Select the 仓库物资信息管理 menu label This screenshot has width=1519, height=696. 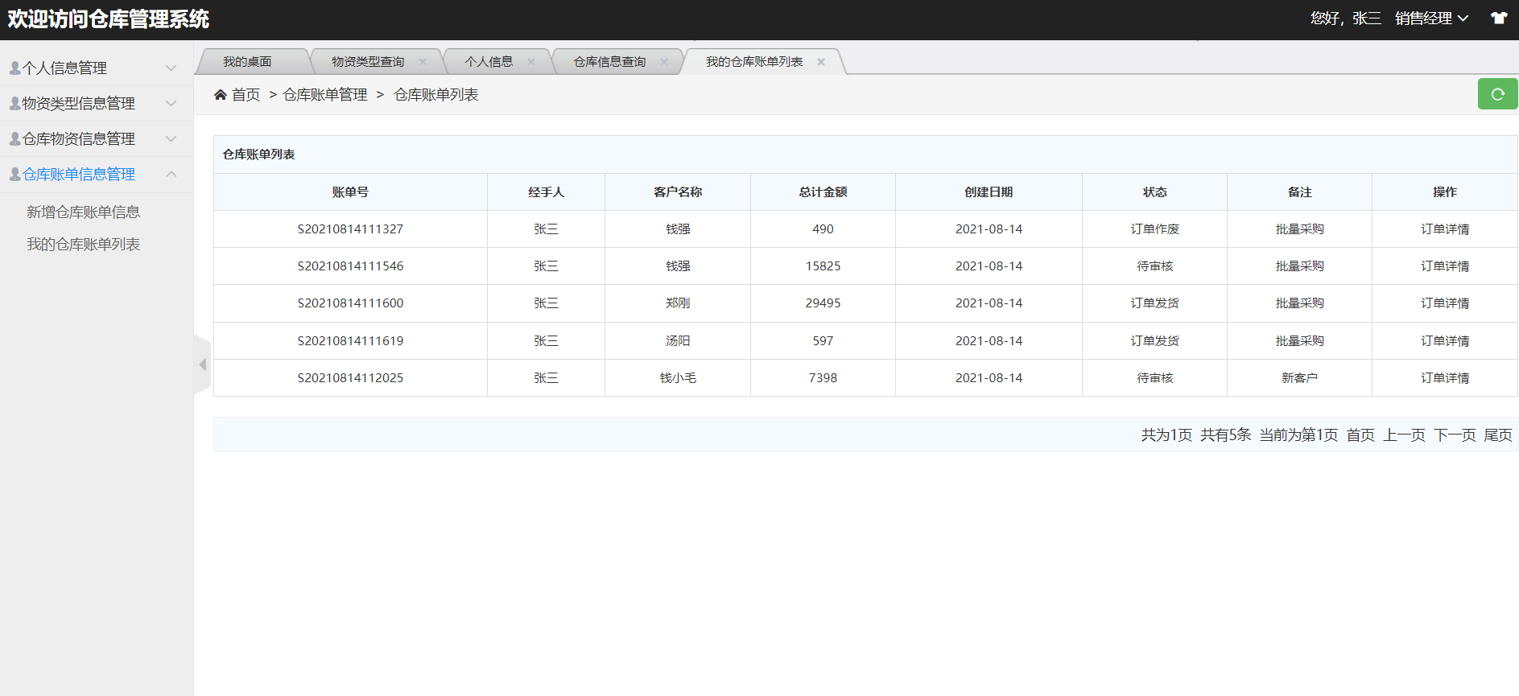pyautogui.click(x=79, y=139)
